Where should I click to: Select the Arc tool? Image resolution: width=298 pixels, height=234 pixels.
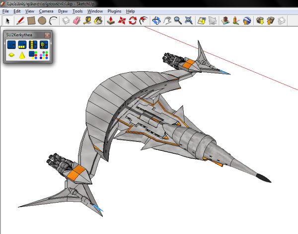(53, 20)
